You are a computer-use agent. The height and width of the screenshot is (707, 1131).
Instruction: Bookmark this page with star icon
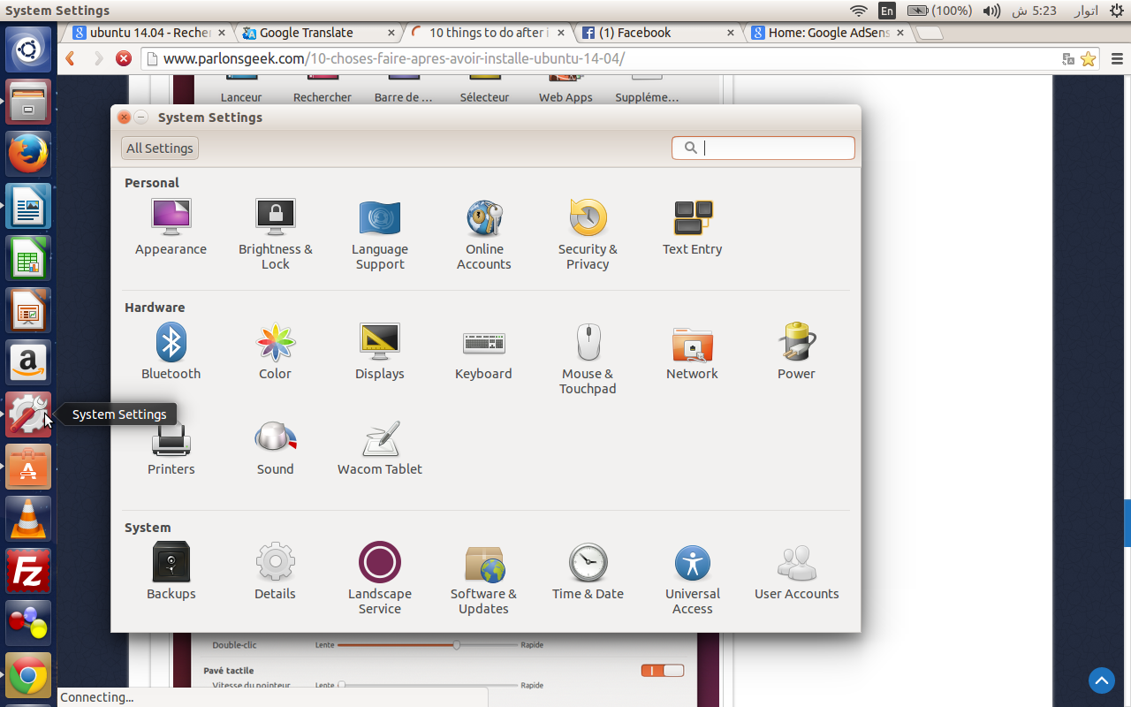pyautogui.click(x=1089, y=59)
